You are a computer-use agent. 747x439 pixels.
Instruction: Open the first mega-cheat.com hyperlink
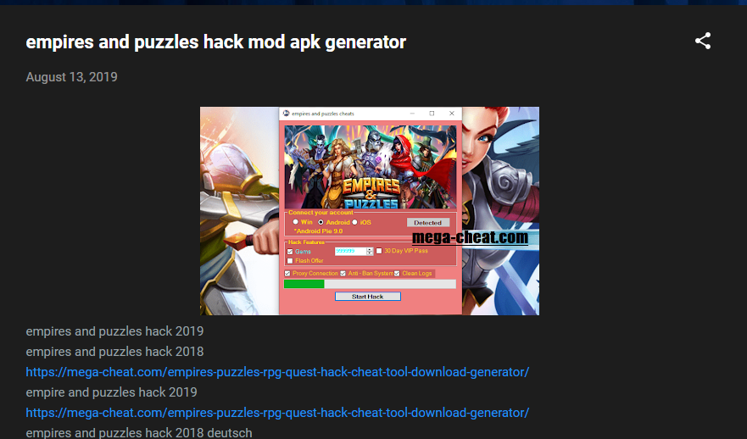point(277,372)
